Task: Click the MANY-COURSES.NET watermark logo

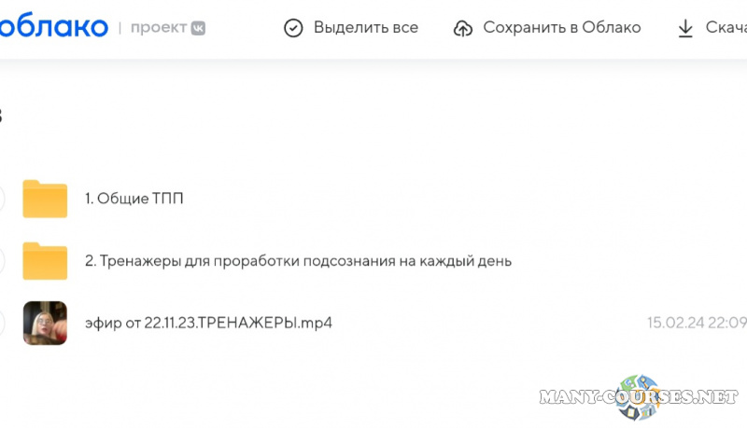Action: click(640, 396)
